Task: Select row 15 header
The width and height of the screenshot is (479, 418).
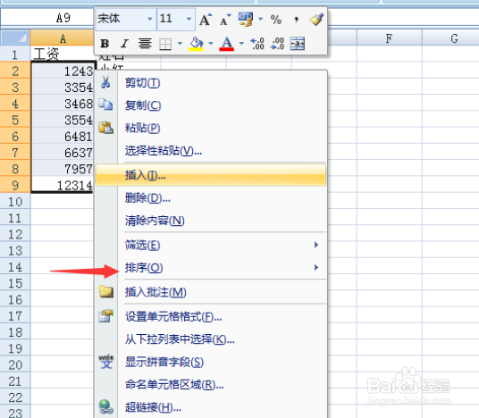Action: click(15, 283)
